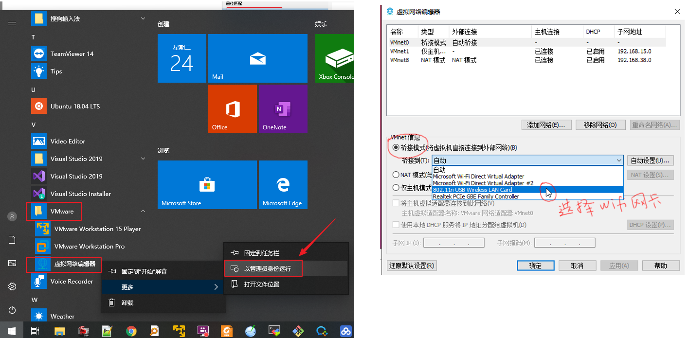Open the user account icon in Start sidebar
The height and width of the screenshot is (338, 689).
(12, 216)
